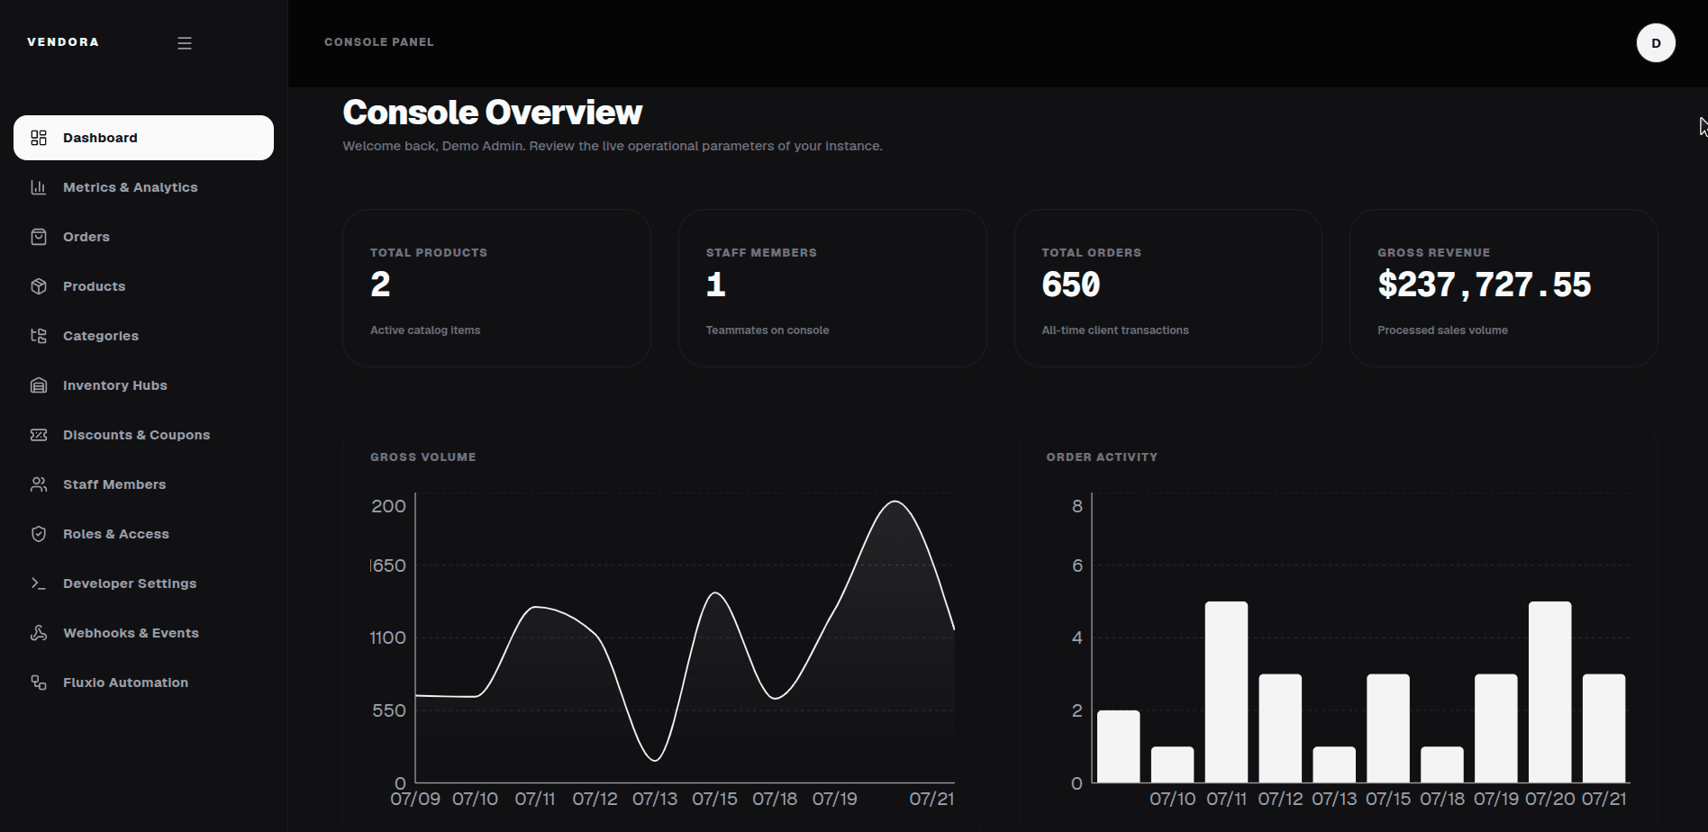Image resolution: width=1708 pixels, height=832 pixels.
Task: Click the 07/13 bar in Order Activity
Action: click(x=1334, y=764)
